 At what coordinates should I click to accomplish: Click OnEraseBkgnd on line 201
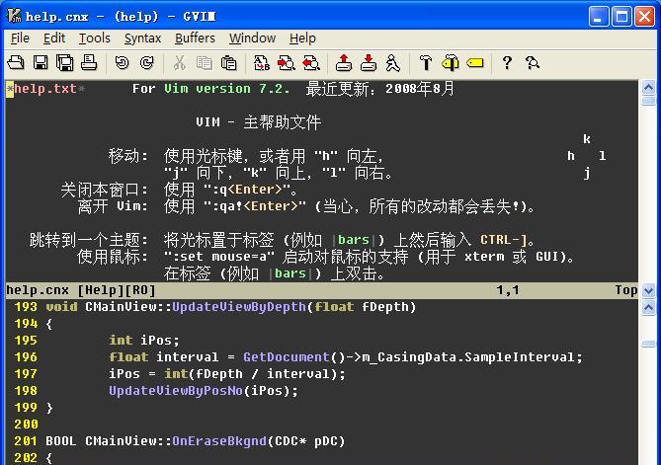(219, 441)
